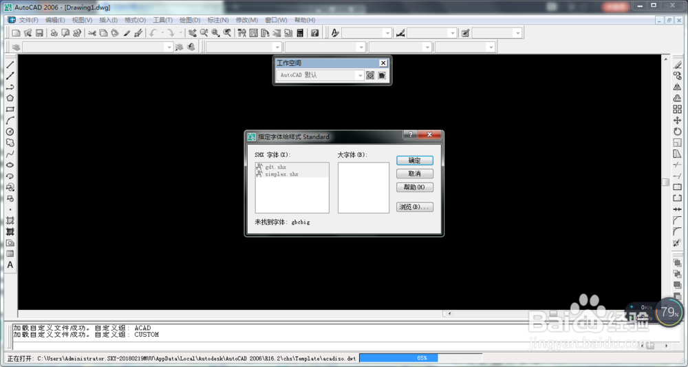Open the 修改(M) menu
This screenshot has width=688, height=367.
coord(246,20)
